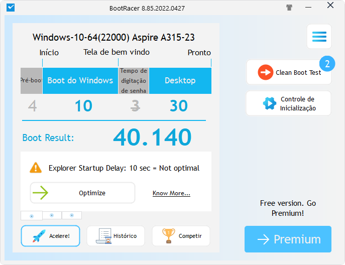Screen dimensions: 345x265
Task: Open the Histórico button
Action: [116, 236]
